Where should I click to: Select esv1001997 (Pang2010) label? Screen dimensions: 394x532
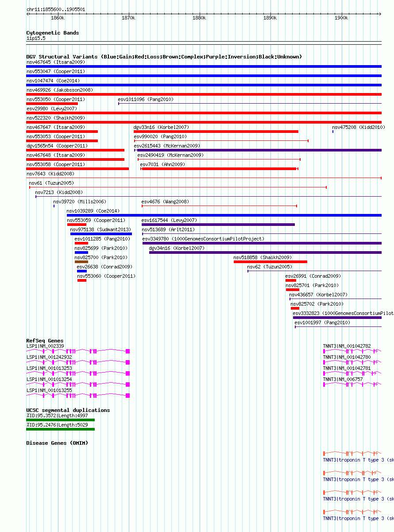(x=322, y=322)
